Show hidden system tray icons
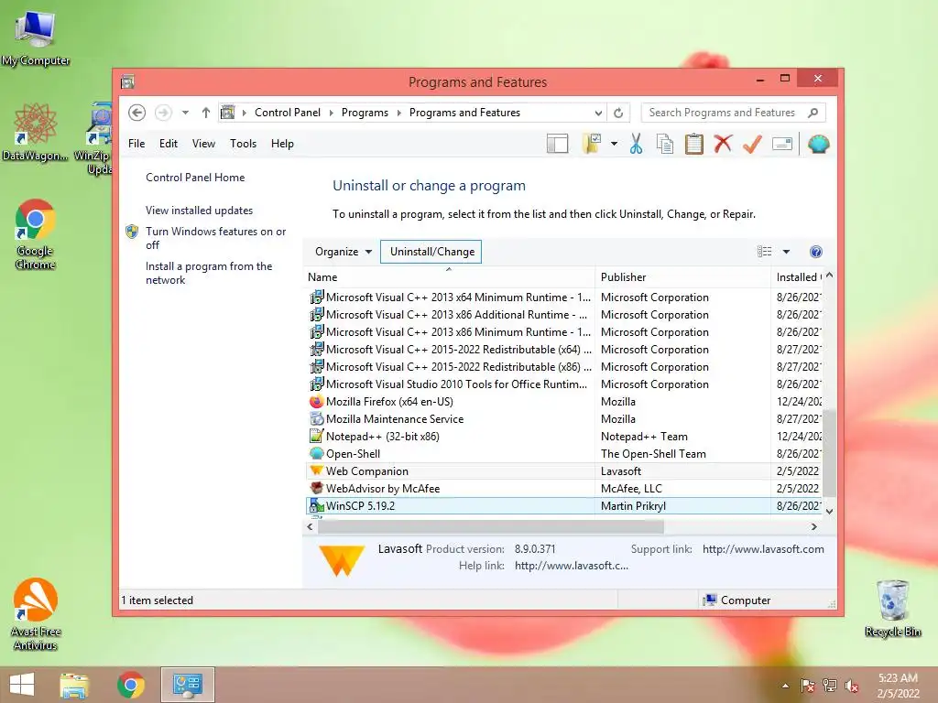 [x=785, y=686]
